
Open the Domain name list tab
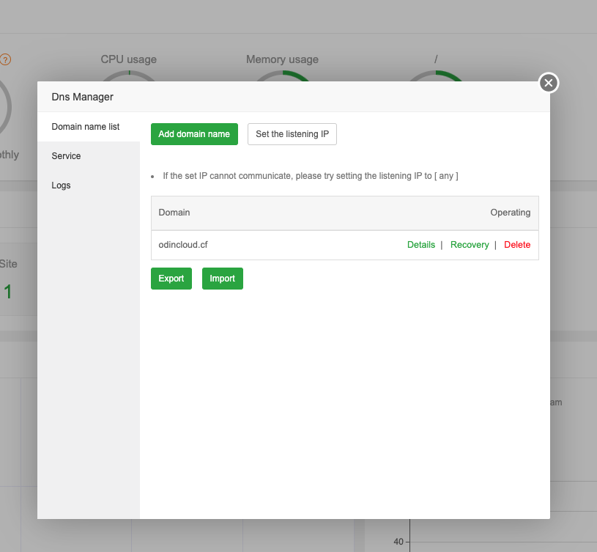point(89,127)
